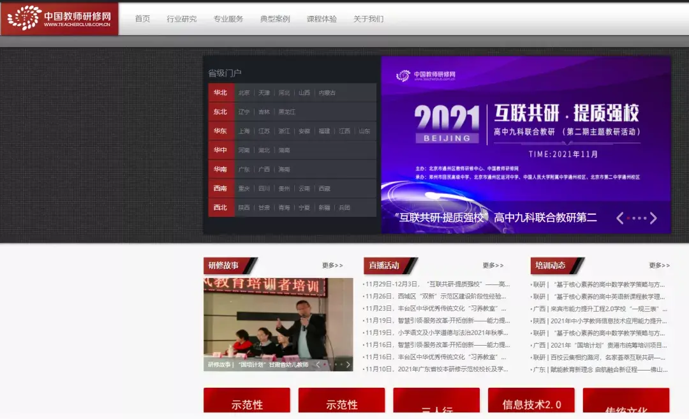The height and width of the screenshot is (419, 689).
Task: Open the 甘肃 provincial portal
Action: tap(264, 208)
